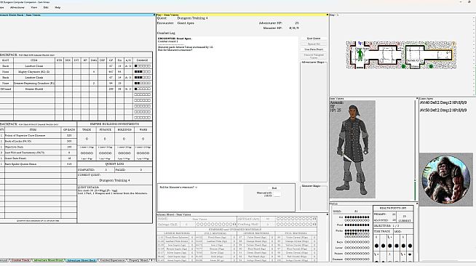476x266 pixels.
Task: Click the Use Fate Point button
Action: 314,49
